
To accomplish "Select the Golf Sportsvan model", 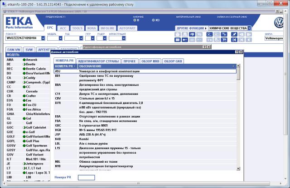I will (28, 146).
